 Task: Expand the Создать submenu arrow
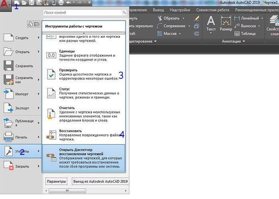click(39, 37)
